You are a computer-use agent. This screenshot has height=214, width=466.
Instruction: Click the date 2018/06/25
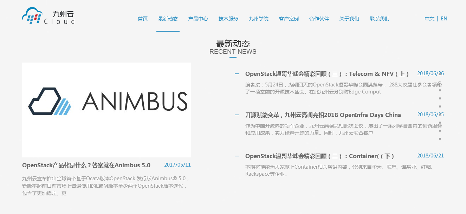point(431,115)
